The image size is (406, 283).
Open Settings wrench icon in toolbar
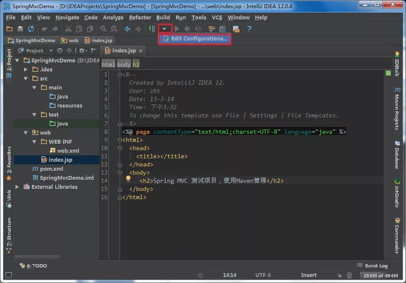click(212, 29)
